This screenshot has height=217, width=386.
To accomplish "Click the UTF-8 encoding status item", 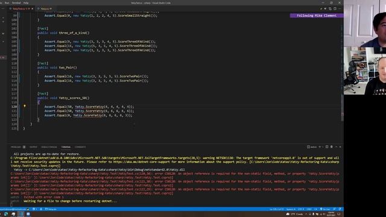I will click(x=301, y=209).
